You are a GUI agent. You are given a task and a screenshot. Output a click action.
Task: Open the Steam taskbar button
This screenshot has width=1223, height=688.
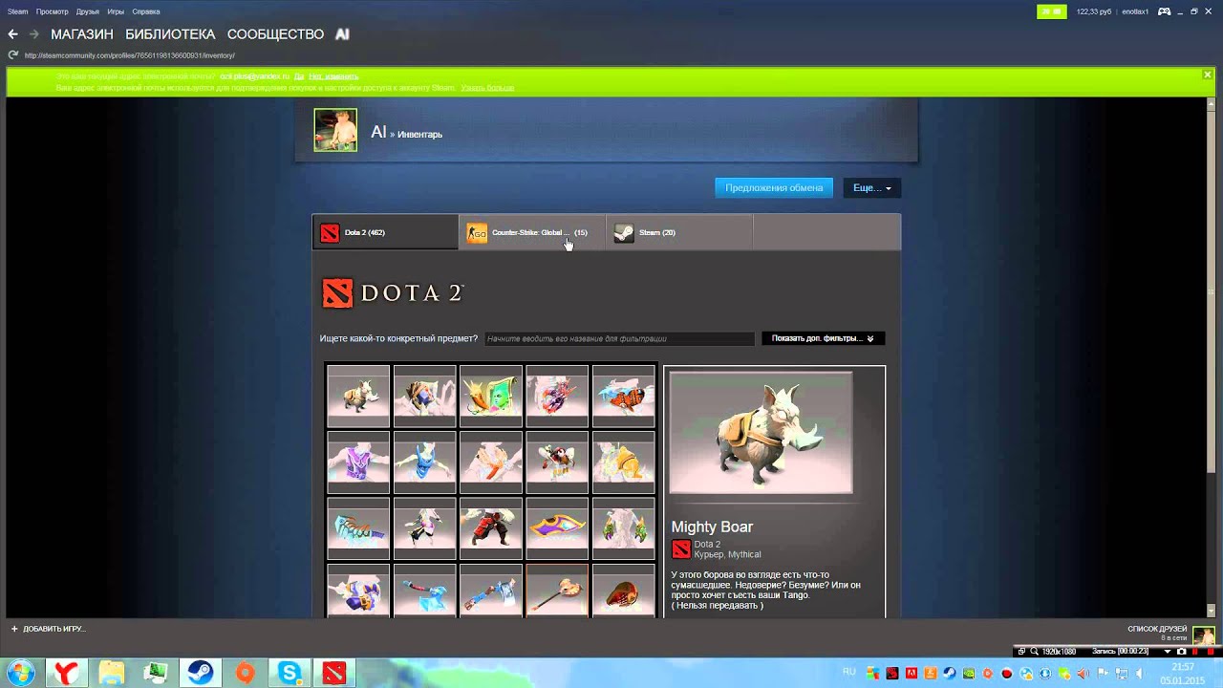tap(200, 673)
